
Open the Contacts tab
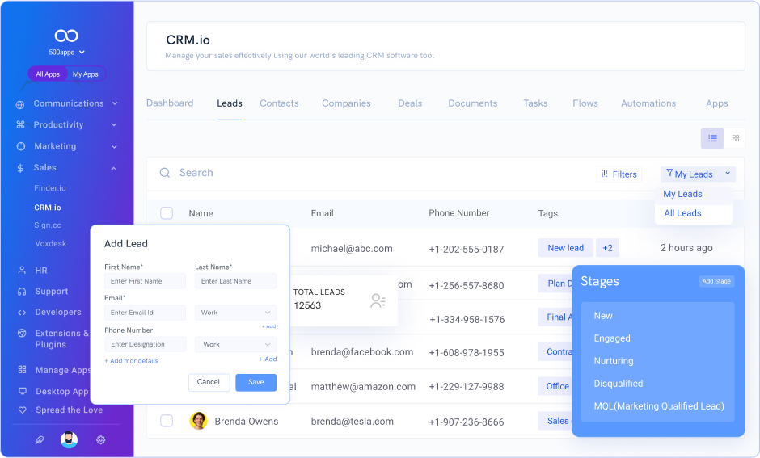pyautogui.click(x=279, y=103)
